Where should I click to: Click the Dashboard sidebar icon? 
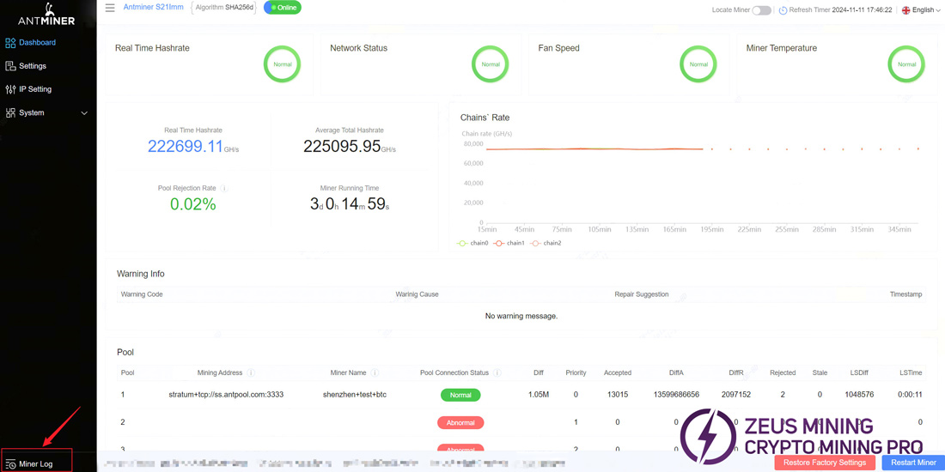10,42
